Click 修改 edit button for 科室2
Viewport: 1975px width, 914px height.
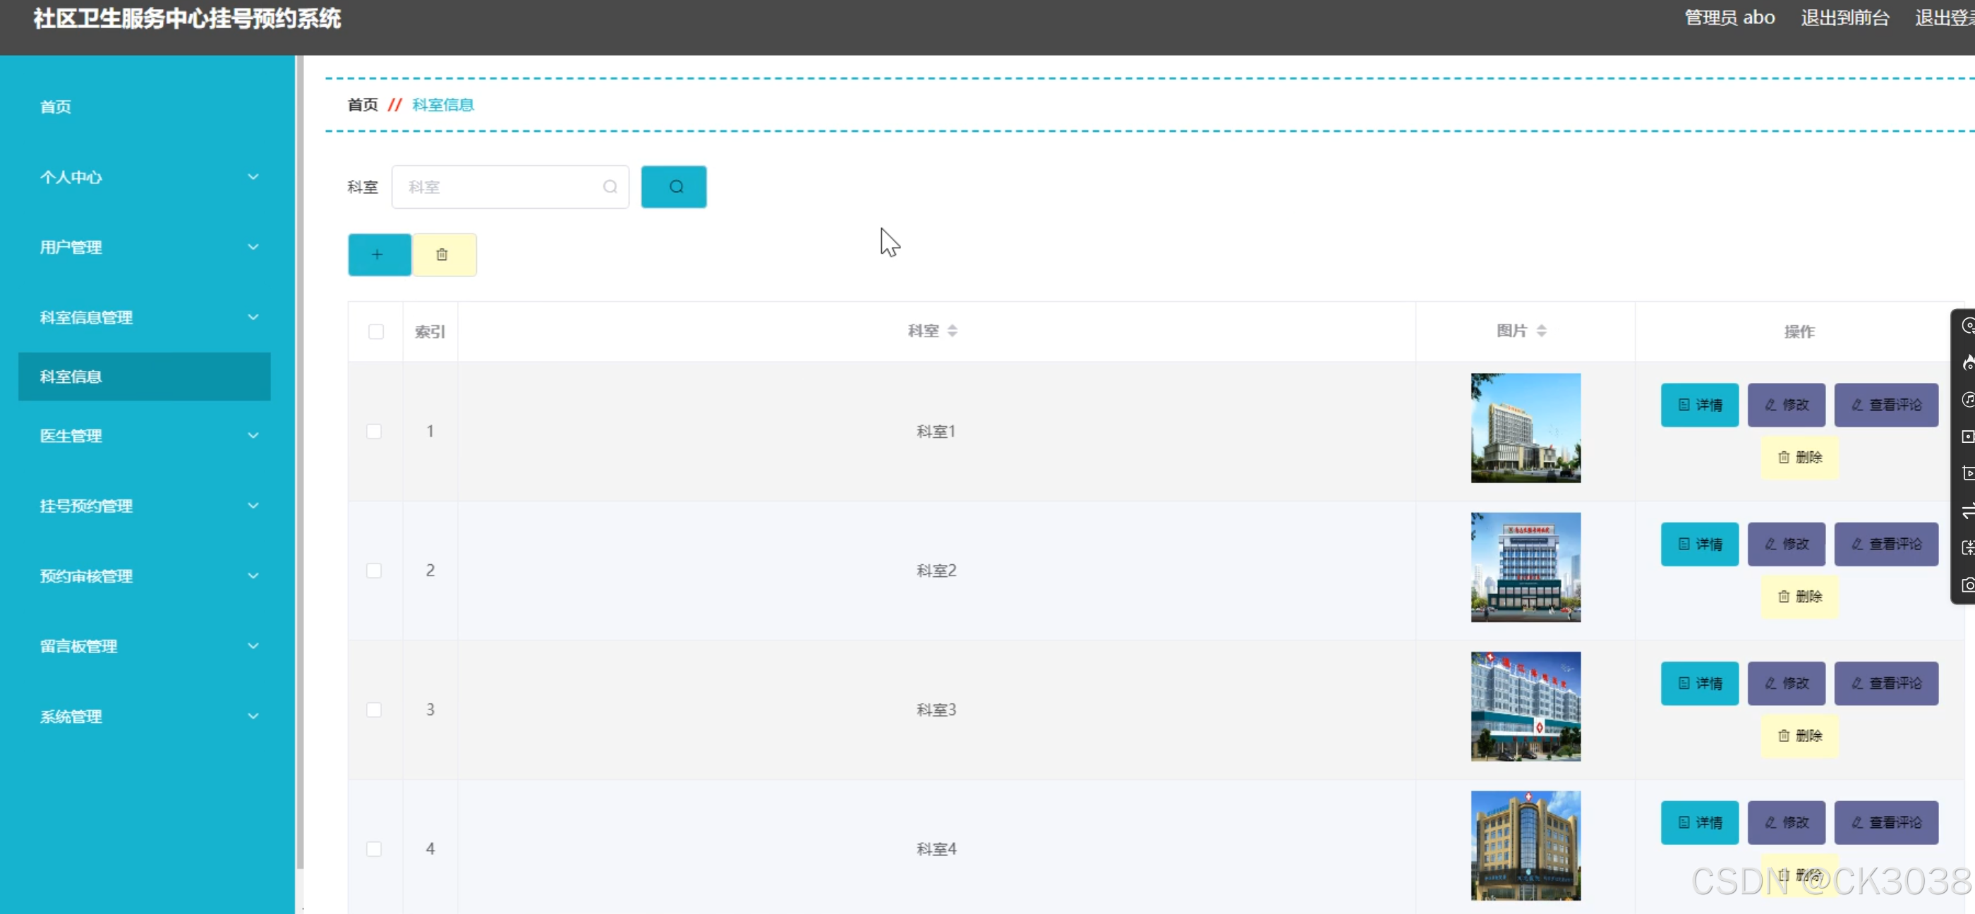(x=1786, y=544)
